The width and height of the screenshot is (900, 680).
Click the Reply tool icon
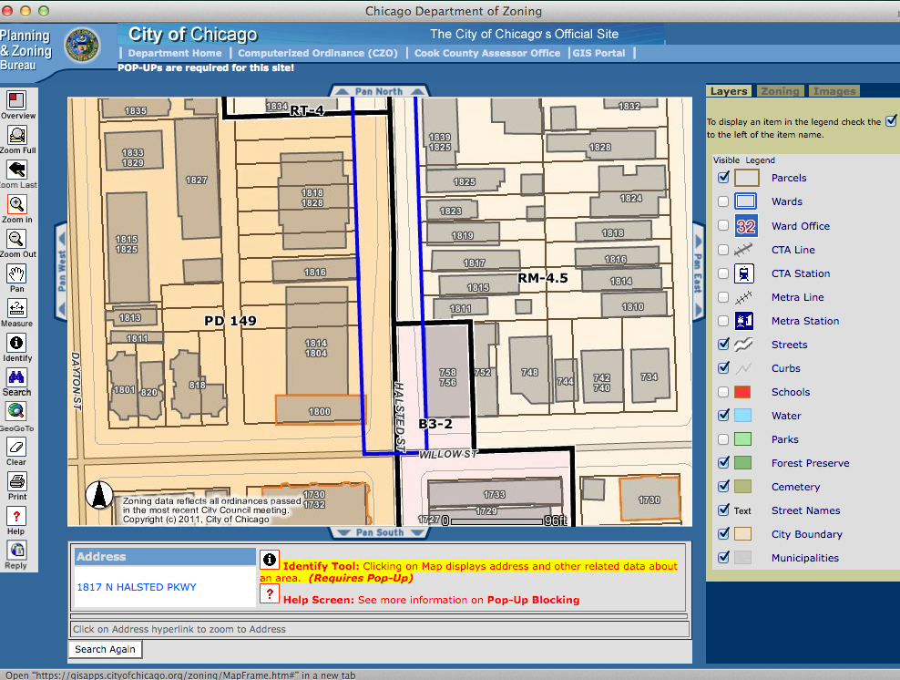16,551
